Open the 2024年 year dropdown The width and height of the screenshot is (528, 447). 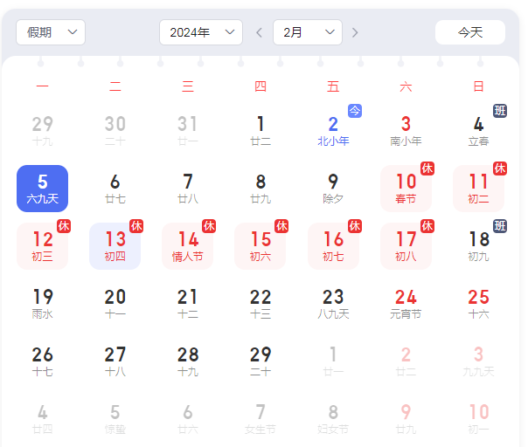click(201, 32)
